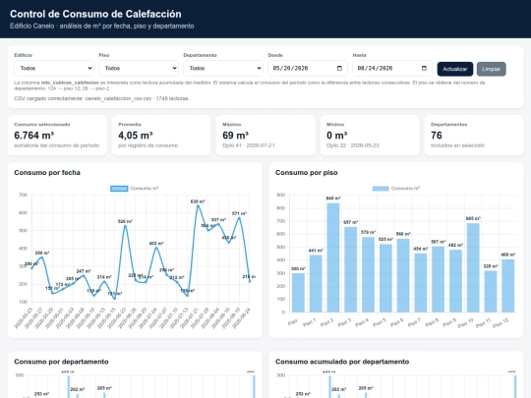Click the 'CSV cargado correctamente' status line
This screenshot has width=531, height=398.
101,98
